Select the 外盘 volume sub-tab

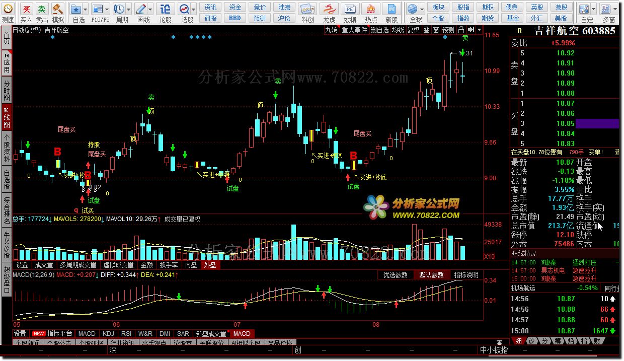click(210, 265)
